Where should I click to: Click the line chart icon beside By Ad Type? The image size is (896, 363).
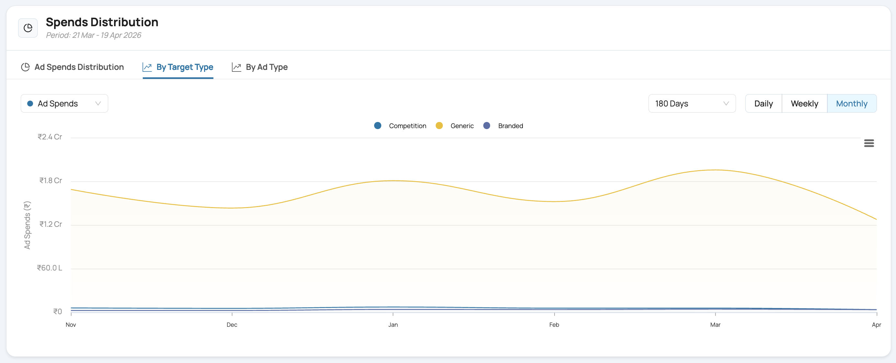click(x=236, y=67)
